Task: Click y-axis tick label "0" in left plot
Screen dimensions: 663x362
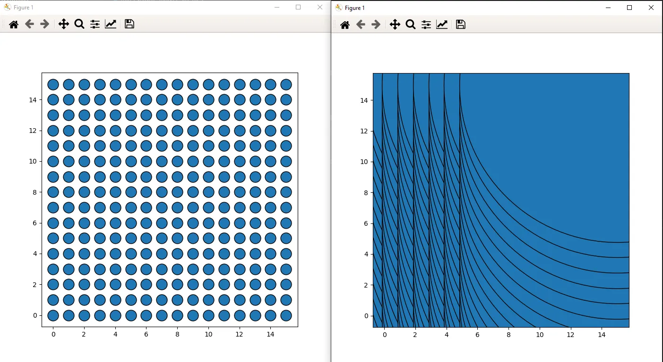Action: coord(34,315)
